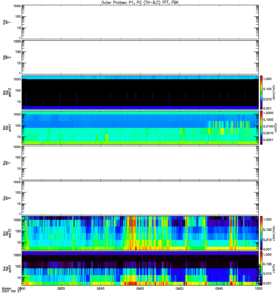This screenshot has height=299, width=280.
Task: Click the '<|nT|>' unit label of thc scm1 color bar
Action: [x=274, y=268]
